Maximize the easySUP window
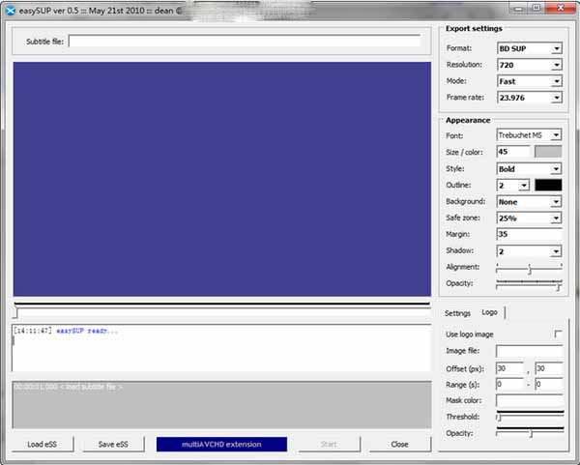Screen dimensions: 580x465 click(536, 8)
